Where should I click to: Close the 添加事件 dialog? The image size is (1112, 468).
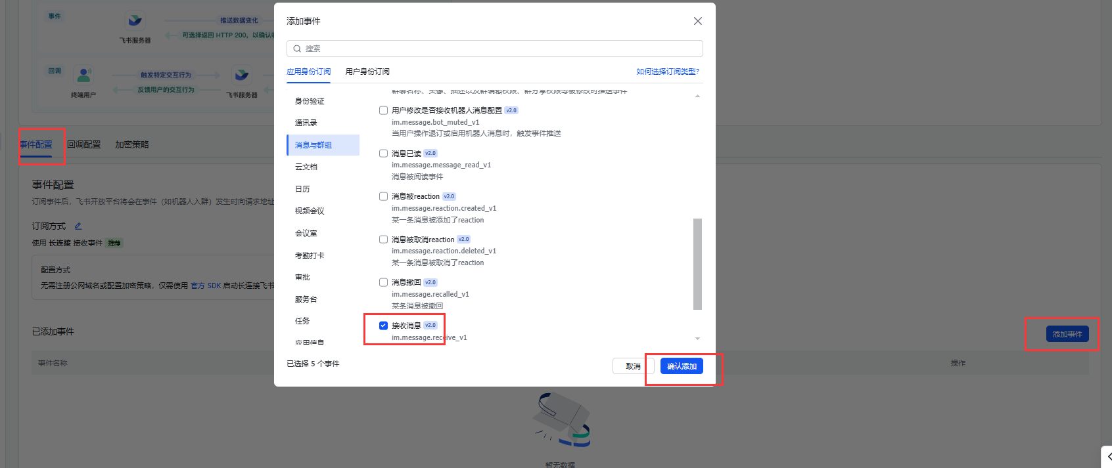[697, 21]
